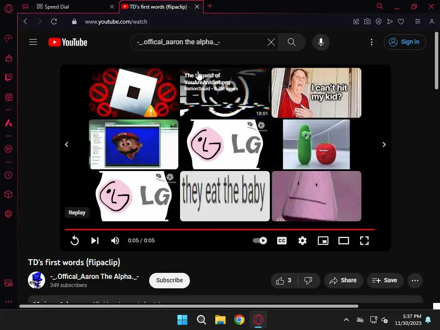Toggle the autoplay switch
Viewport: 440px width, 330px height.
tap(260, 241)
